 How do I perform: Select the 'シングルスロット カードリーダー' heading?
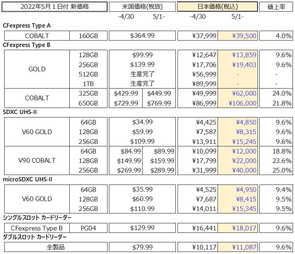37,218
